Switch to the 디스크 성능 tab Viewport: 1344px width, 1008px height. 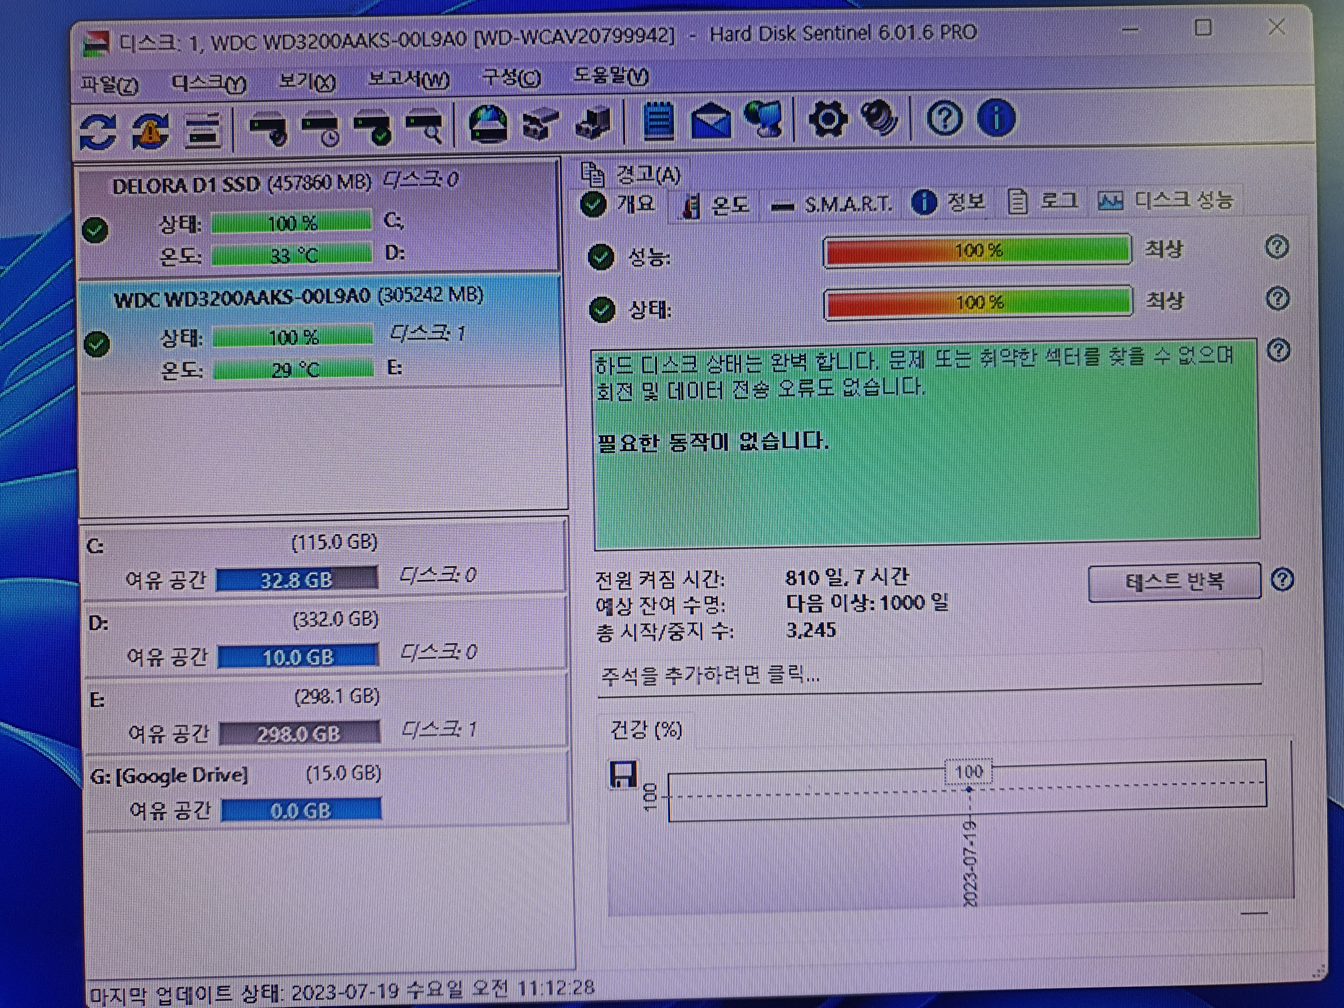(x=1166, y=200)
